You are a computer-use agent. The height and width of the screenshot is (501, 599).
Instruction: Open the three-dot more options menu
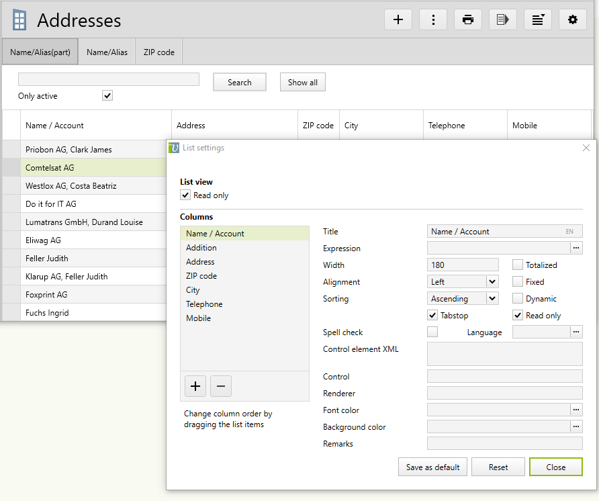tap(433, 19)
